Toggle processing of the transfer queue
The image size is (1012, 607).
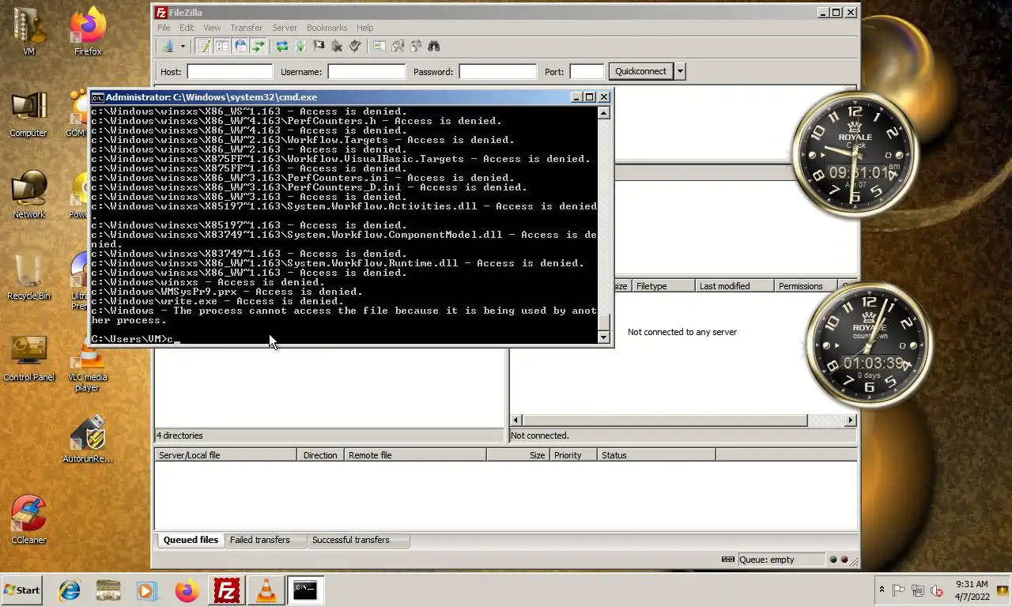(300, 46)
